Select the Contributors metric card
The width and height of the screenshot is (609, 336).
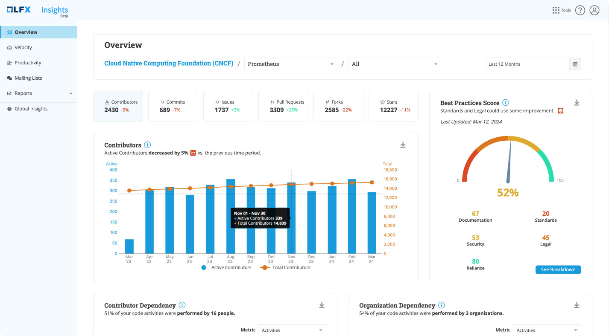point(118,106)
